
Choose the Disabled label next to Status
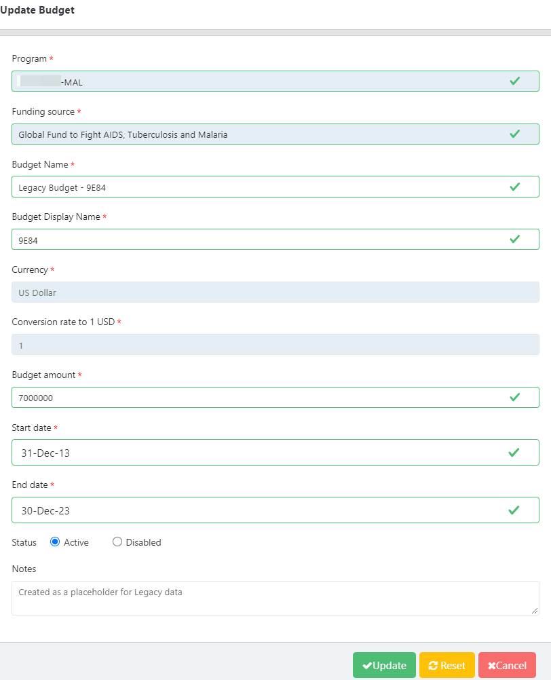143,542
